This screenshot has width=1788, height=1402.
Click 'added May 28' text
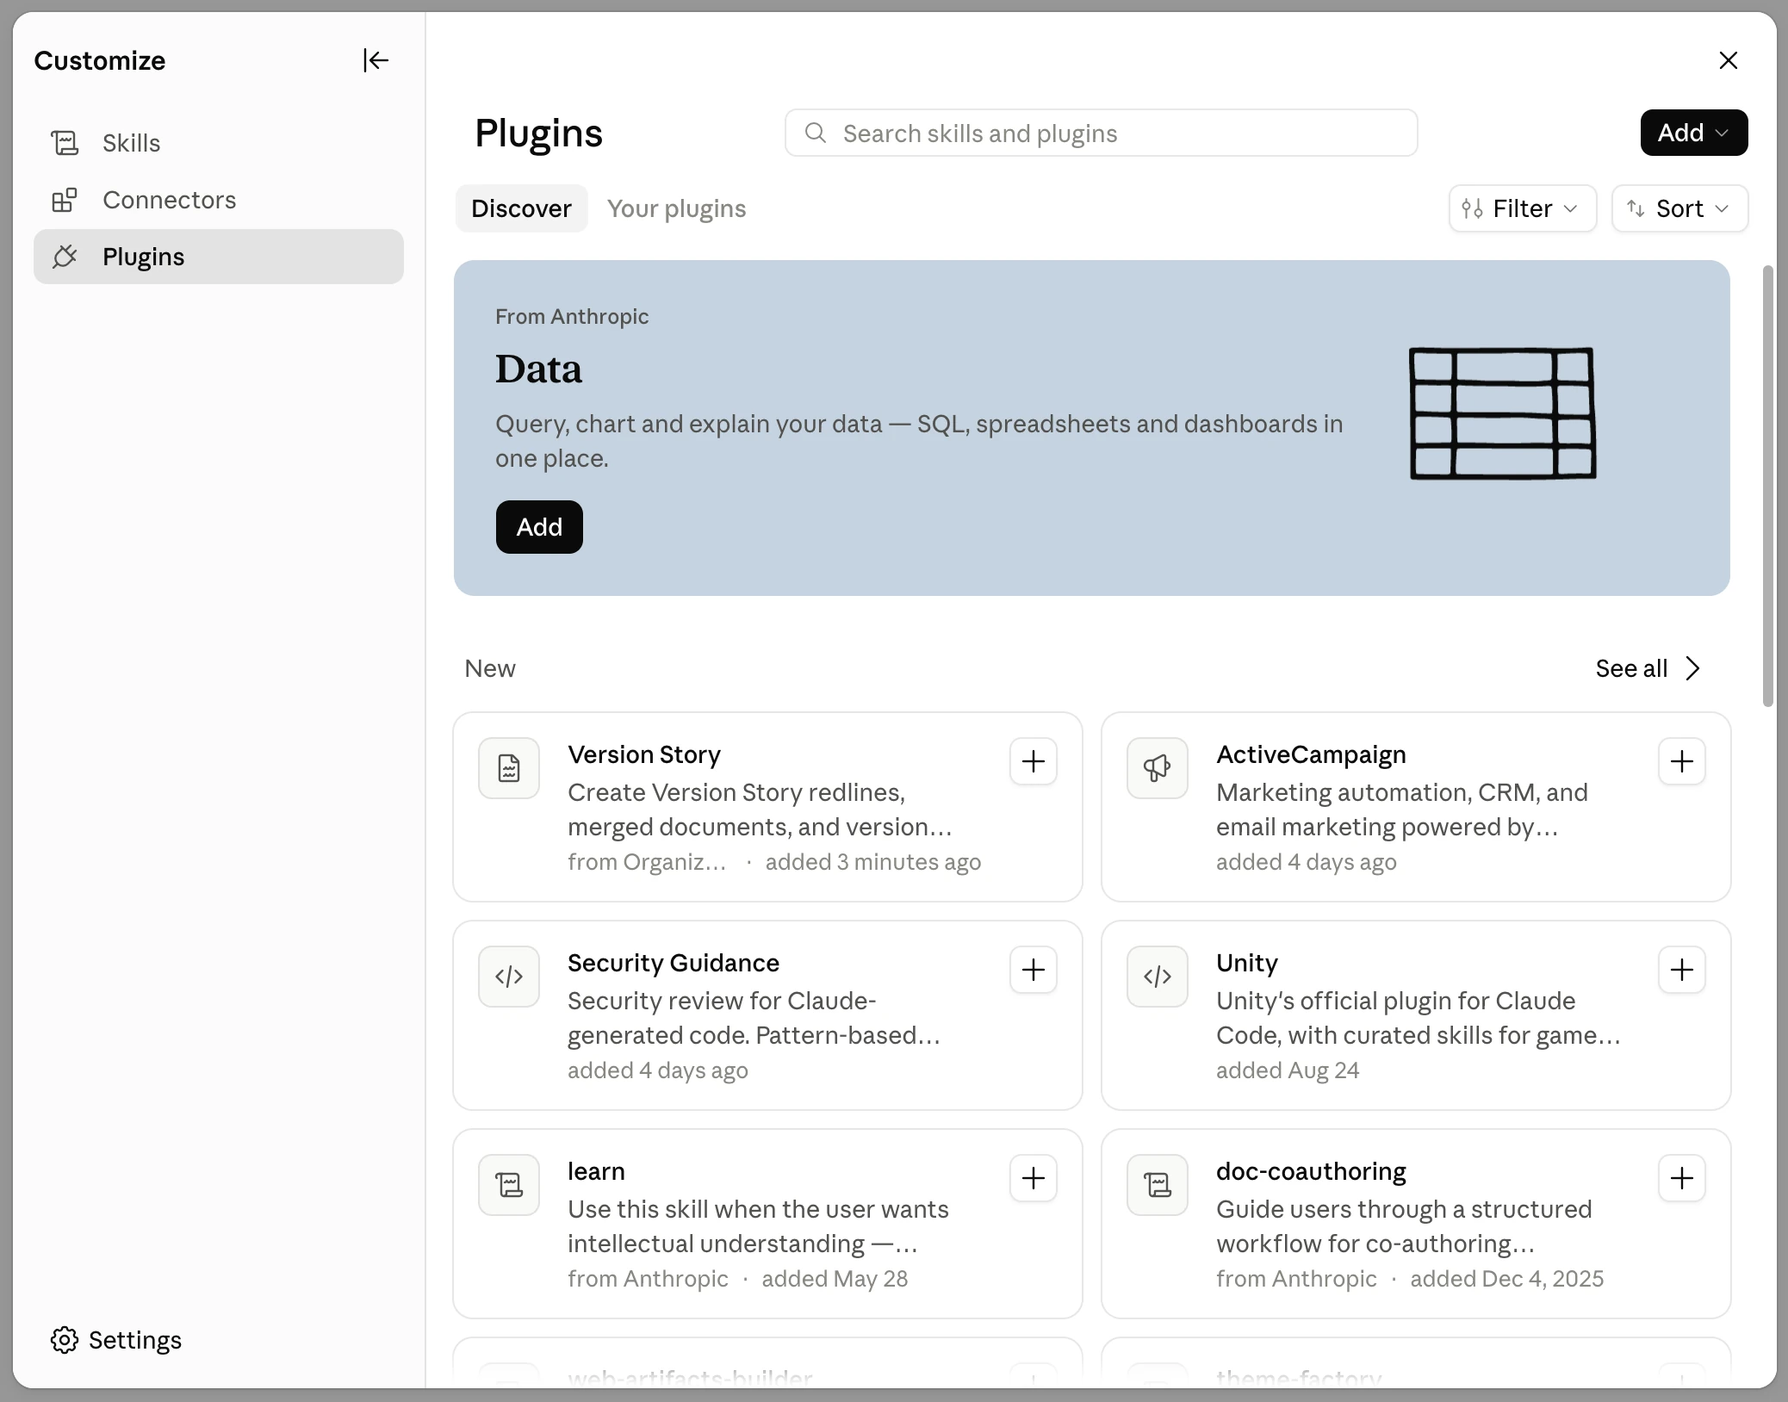coord(835,1279)
